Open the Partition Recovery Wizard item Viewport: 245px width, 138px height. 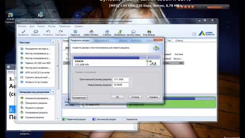[36, 68]
